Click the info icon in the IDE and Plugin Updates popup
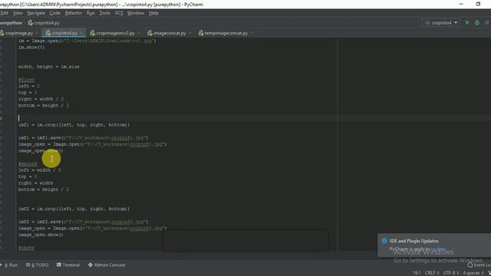The image size is (491, 276). (x=384, y=241)
